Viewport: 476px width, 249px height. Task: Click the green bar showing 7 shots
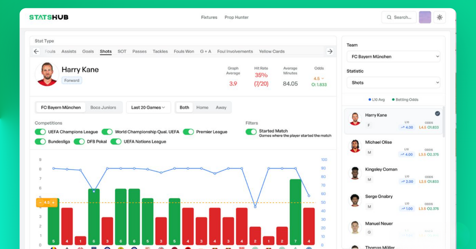tap(296, 212)
